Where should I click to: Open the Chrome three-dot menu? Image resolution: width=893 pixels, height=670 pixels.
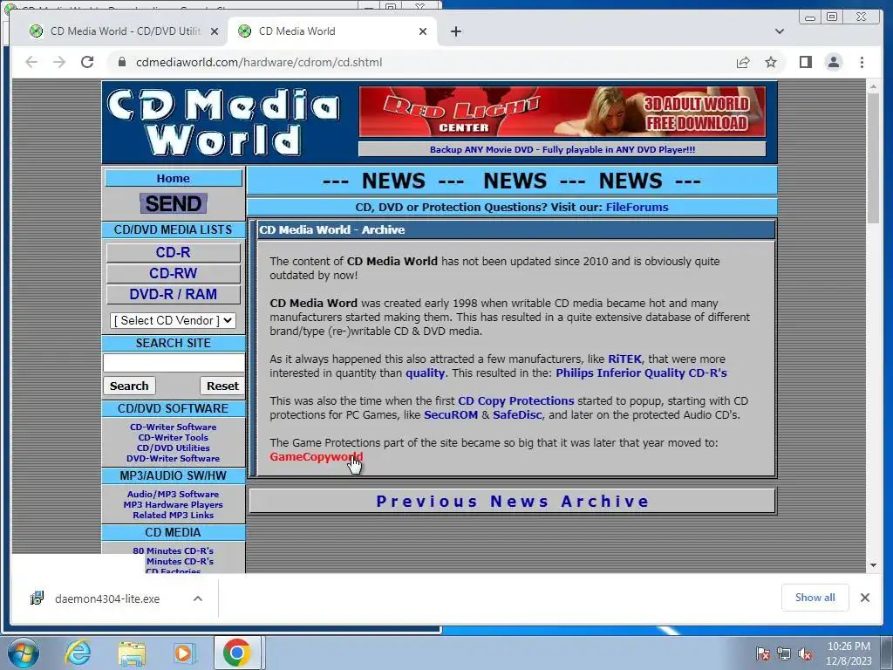862,62
